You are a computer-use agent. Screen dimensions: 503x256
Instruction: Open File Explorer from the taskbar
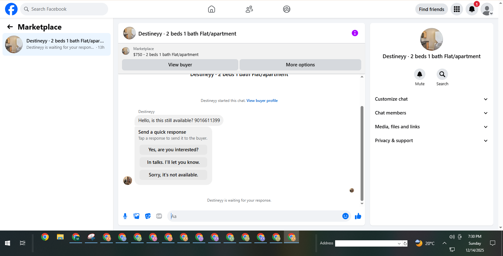point(60,237)
